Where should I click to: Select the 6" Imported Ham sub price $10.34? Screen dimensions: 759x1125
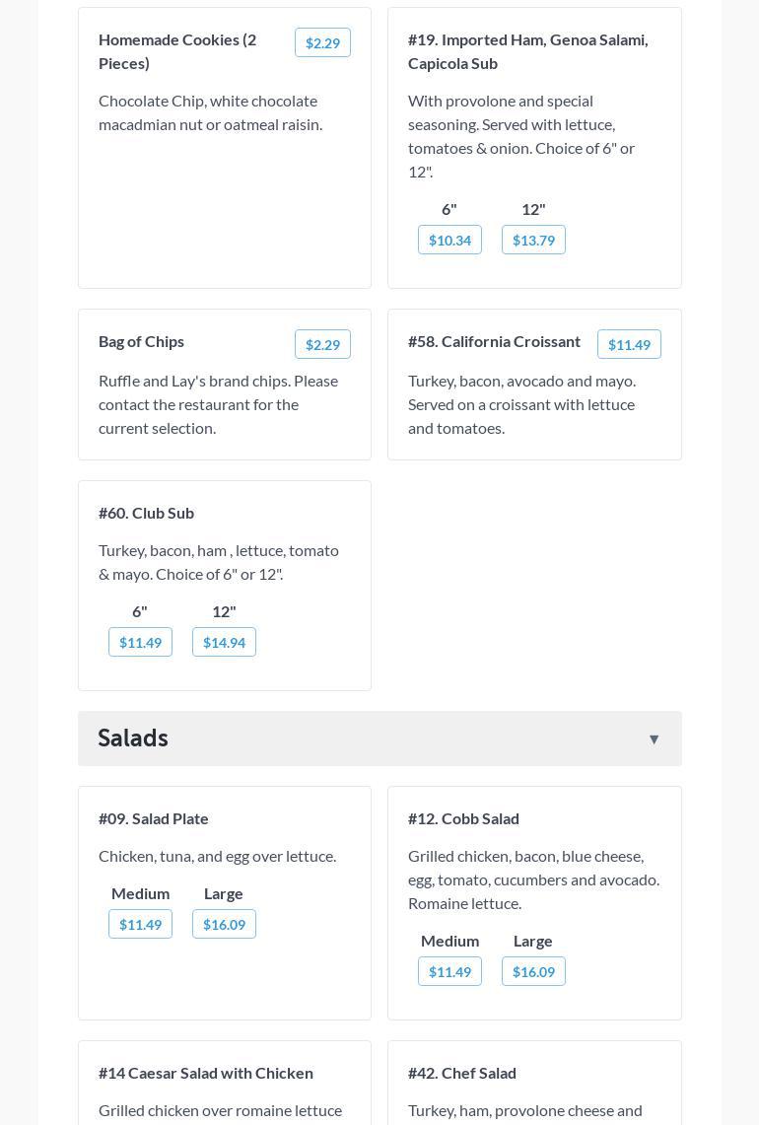click(449, 240)
